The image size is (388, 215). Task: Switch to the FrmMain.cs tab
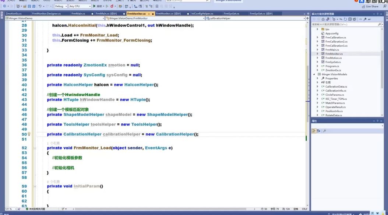coord(78,14)
